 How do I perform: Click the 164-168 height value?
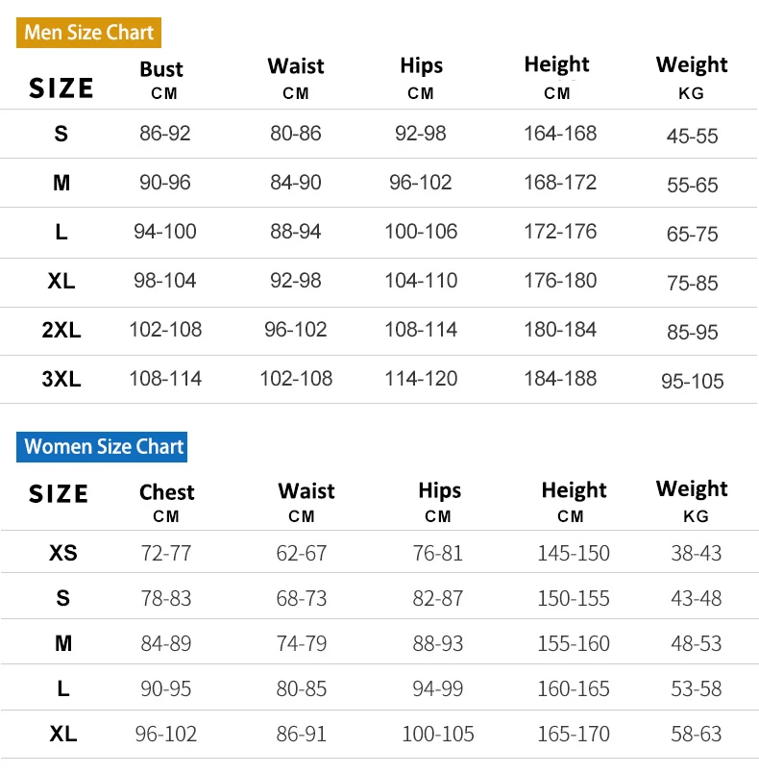pos(560,134)
